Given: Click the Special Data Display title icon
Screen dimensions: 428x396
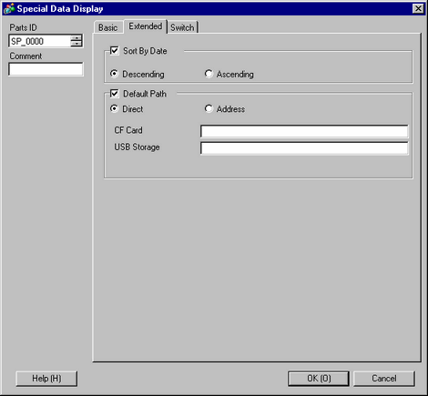Looking at the screenshot, I should (x=9, y=8).
